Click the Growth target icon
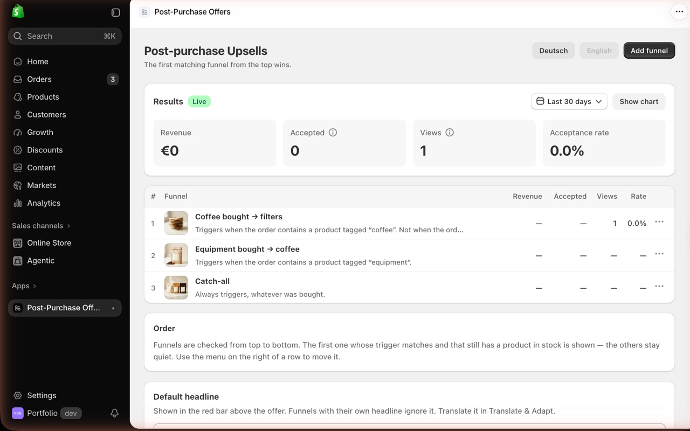 point(18,132)
